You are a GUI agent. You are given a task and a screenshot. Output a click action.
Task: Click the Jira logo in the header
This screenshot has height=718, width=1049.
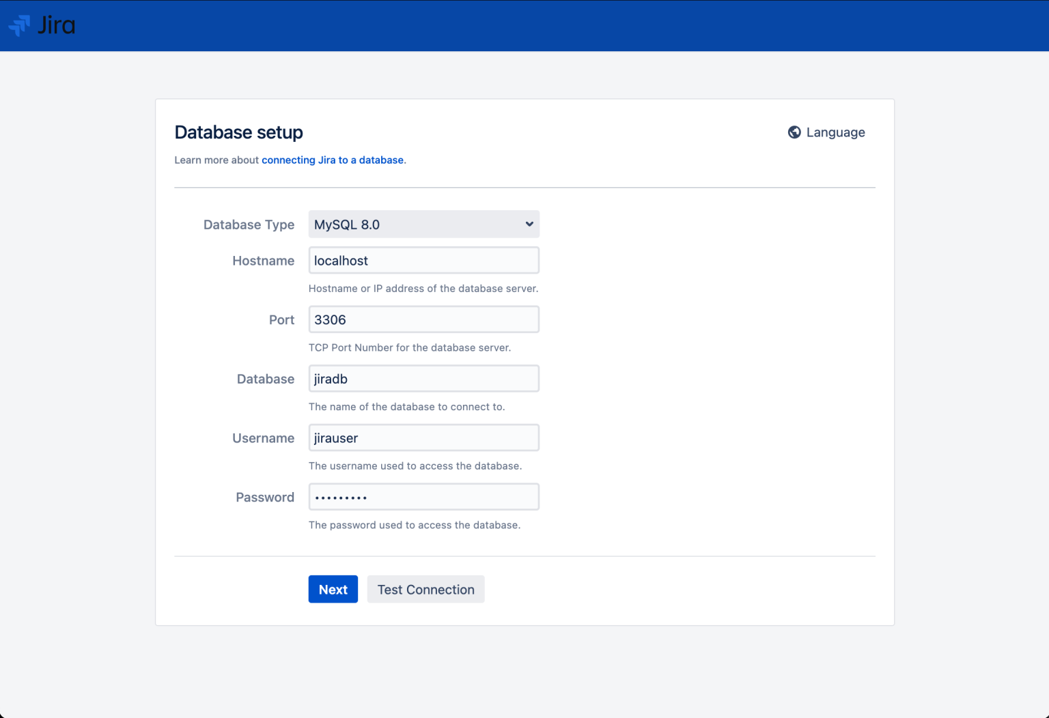click(x=41, y=25)
